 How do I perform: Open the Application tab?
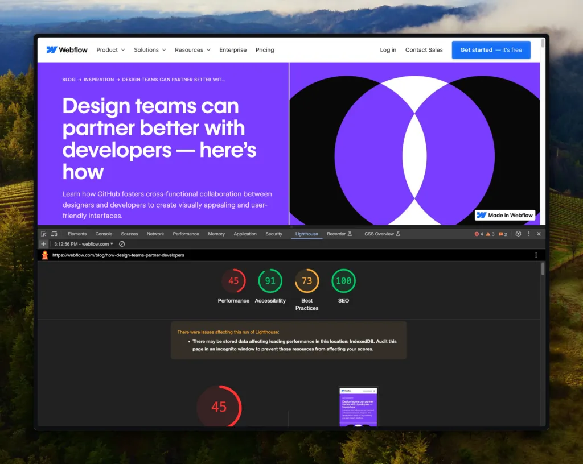(x=245, y=234)
